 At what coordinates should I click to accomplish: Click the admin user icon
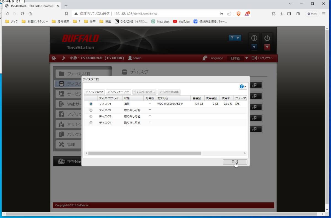click(x=130, y=58)
